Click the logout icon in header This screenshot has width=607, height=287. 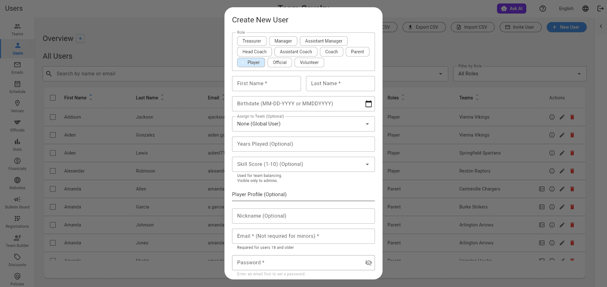point(600,9)
